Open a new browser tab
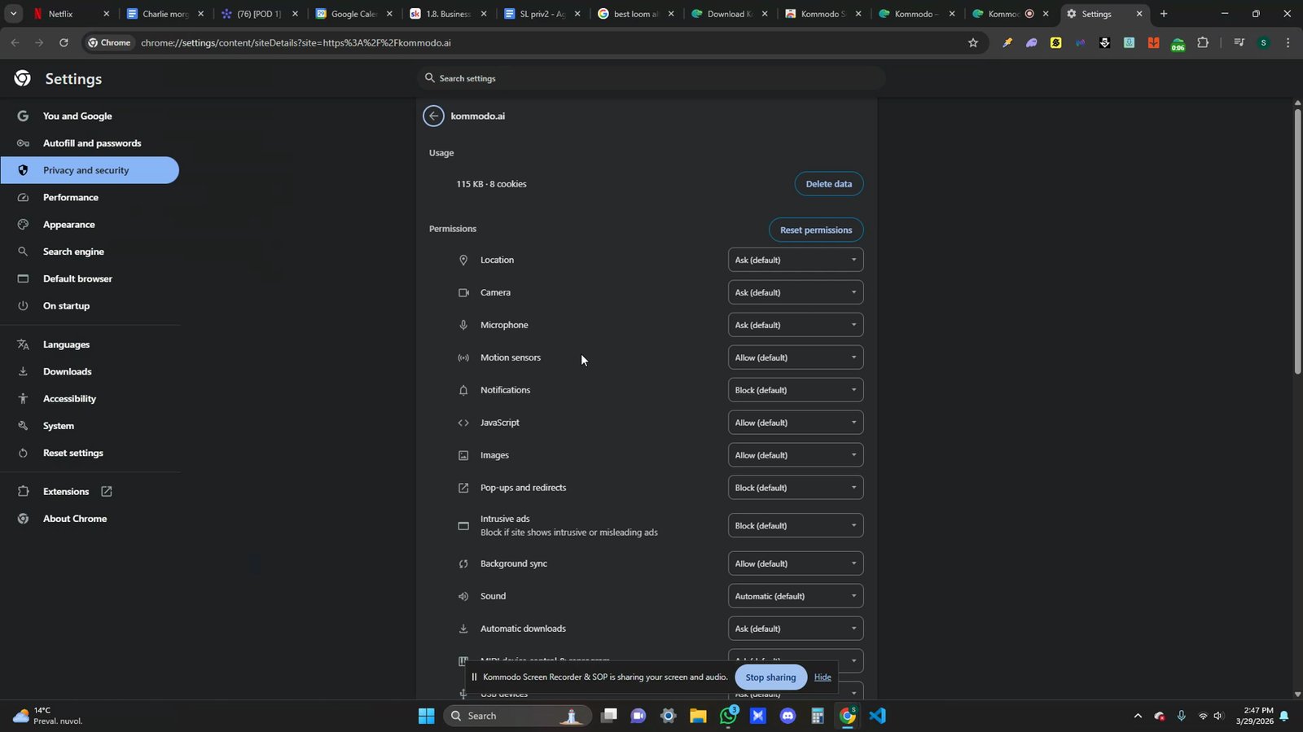This screenshot has width=1303, height=732. [x=1164, y=14]
